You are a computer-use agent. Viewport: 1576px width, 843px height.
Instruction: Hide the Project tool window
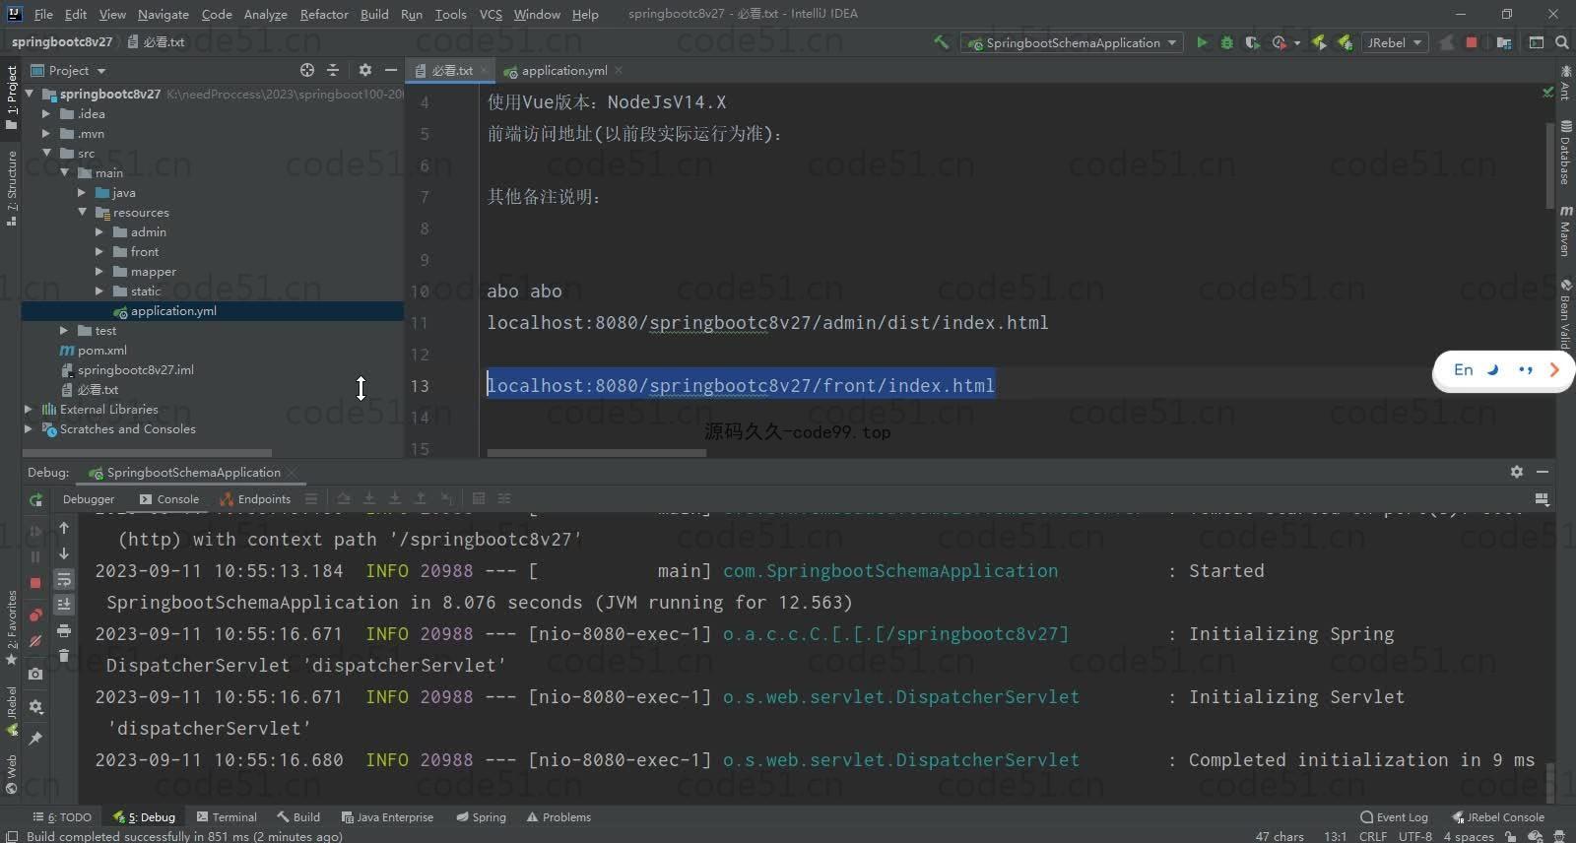pyautogui.click(x=390, y=70)
